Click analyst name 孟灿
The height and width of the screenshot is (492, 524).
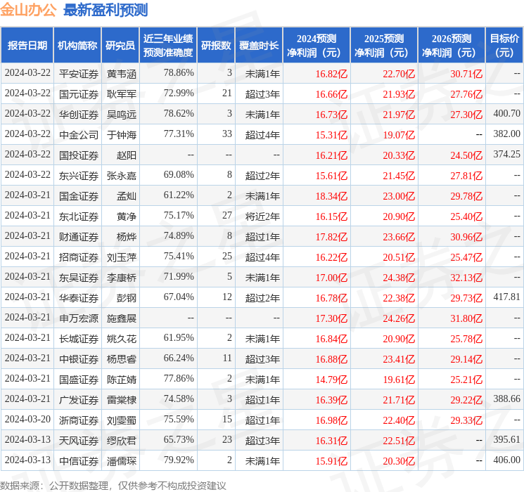127,195
